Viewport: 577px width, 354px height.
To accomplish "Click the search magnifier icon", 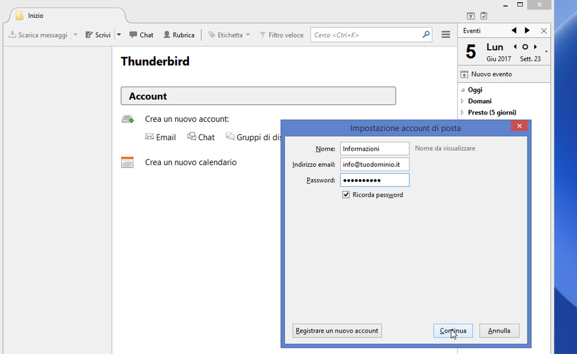I will (426, 35).
